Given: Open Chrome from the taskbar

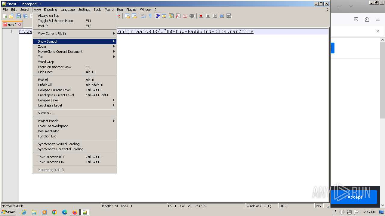Looking at the screenshot, I should point(54,212).
